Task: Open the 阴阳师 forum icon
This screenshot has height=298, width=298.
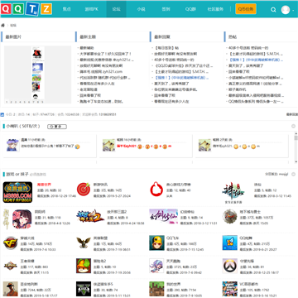Action: point(17,219)
